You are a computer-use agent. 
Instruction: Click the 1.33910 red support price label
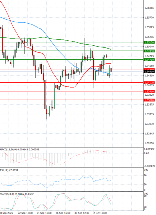tap(149, 91)
